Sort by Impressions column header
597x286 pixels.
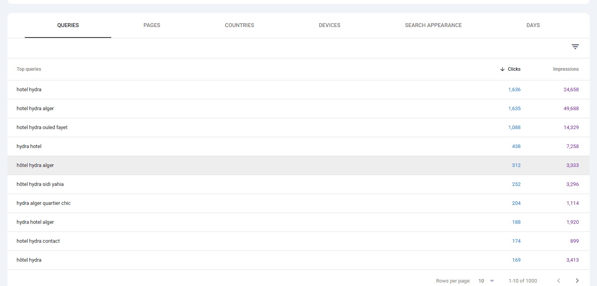pos(566,69)
